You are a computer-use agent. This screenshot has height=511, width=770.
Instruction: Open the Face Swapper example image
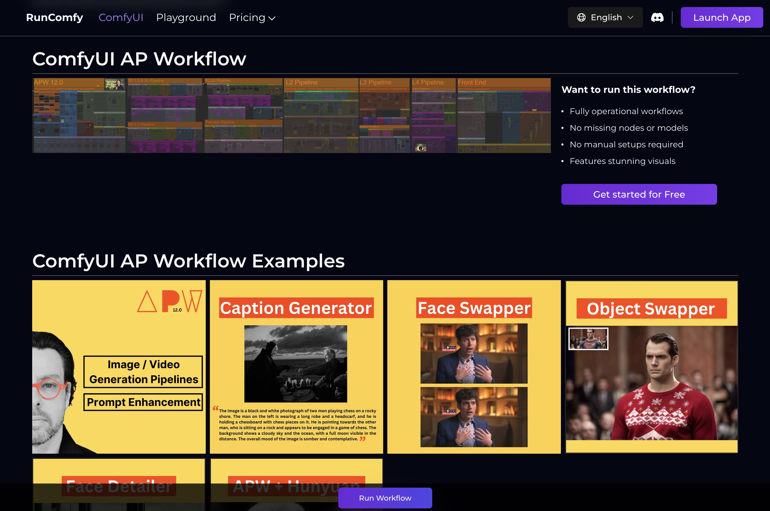pos(474,367)
